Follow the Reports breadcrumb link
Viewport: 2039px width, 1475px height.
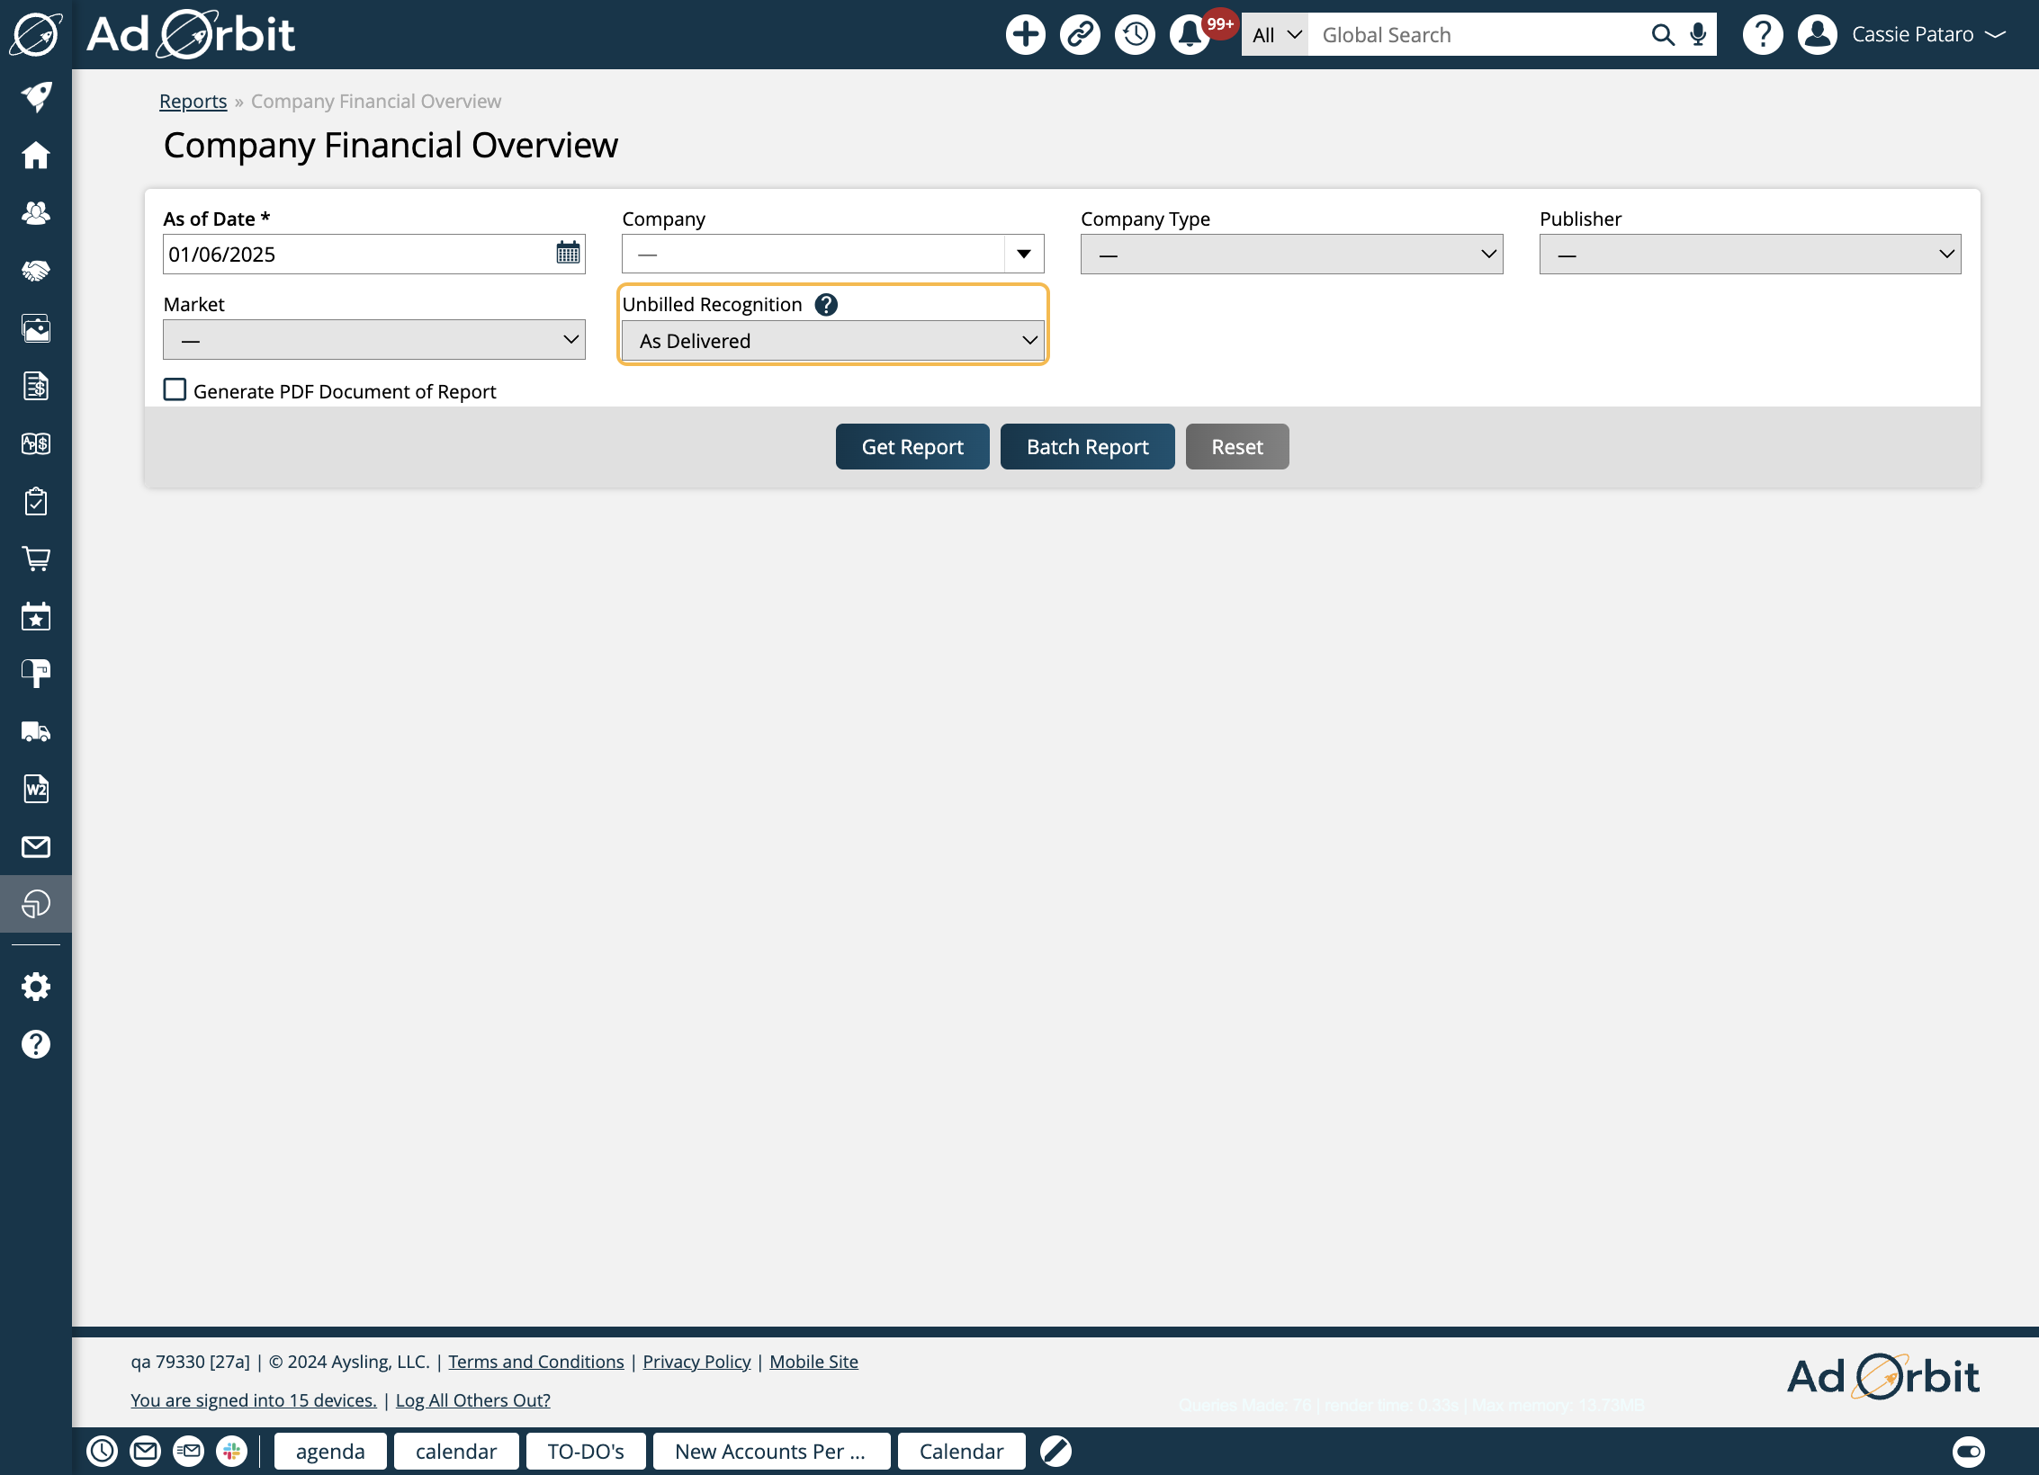[193, 102]
